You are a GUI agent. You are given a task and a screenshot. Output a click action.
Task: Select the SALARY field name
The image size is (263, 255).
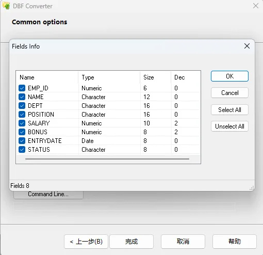(39, 123)
